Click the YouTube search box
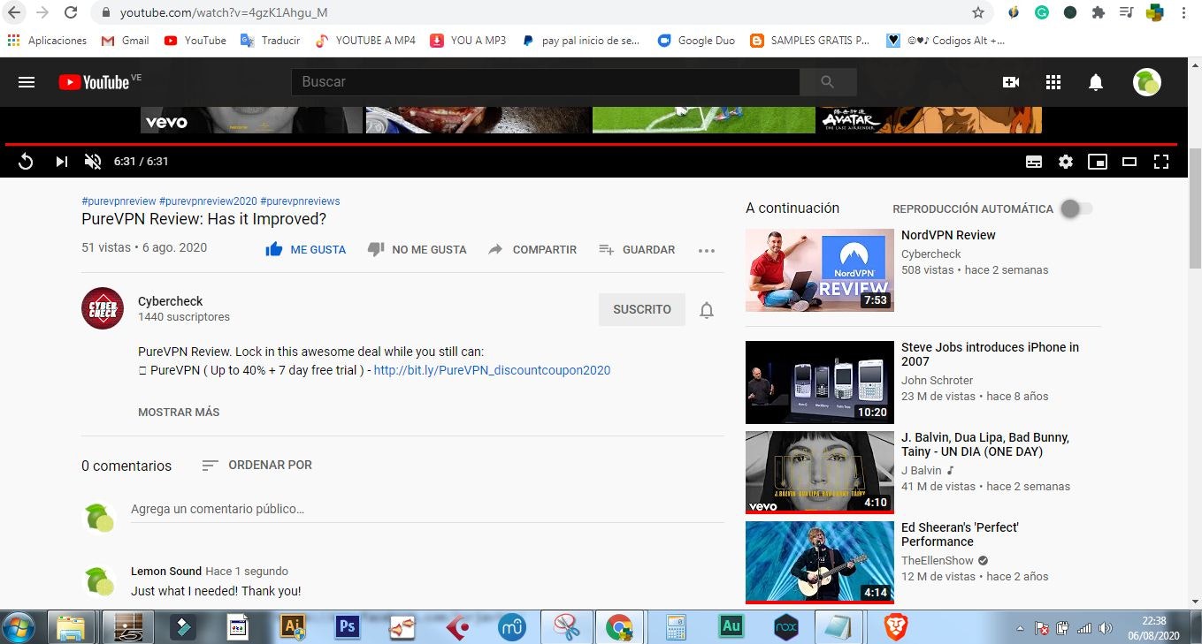This screenshot has width=1202, height=644. tap(546, 82)
